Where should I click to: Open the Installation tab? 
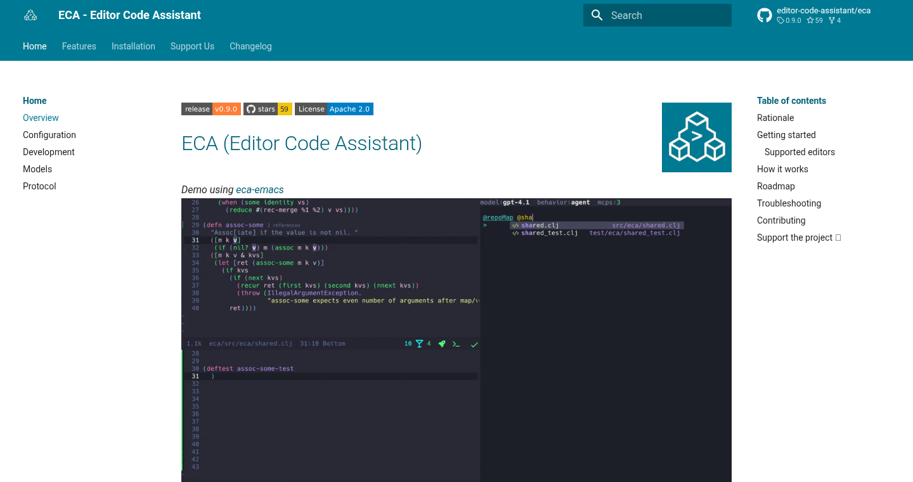click(133, 46)
